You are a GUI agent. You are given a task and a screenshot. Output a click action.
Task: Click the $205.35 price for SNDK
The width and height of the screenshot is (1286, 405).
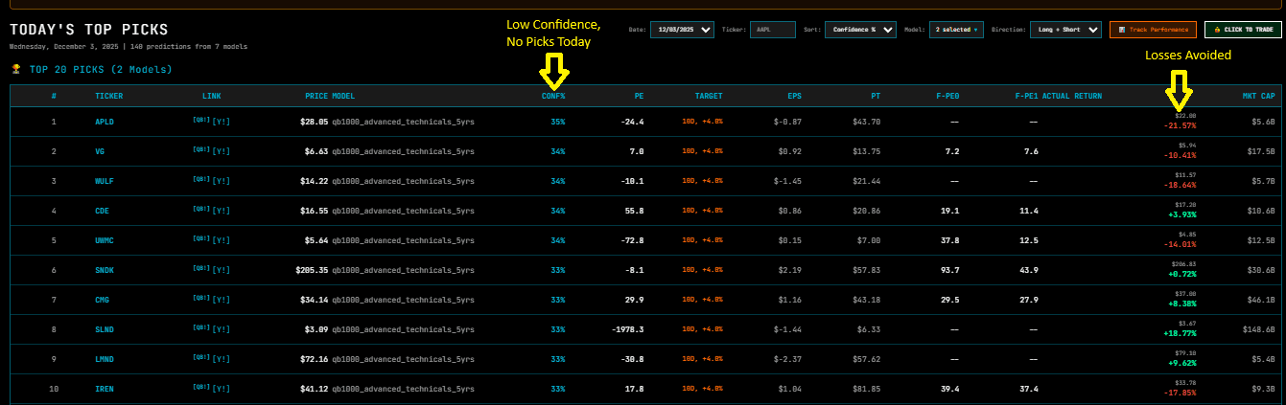[x=313, y=270]
